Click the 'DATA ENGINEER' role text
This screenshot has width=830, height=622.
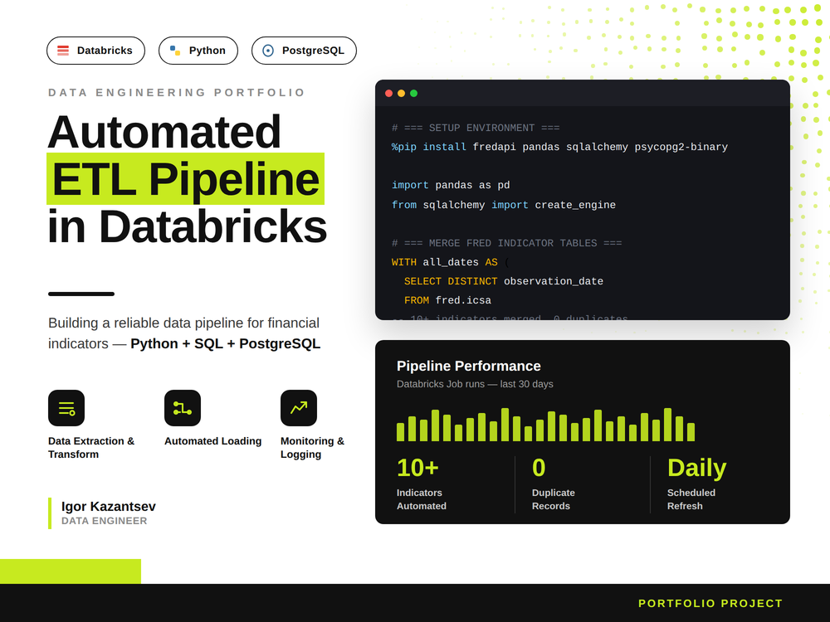tap(105, 521)
